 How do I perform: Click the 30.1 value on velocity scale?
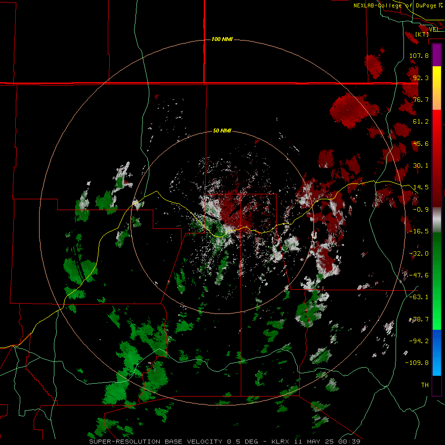coord(421,166)
